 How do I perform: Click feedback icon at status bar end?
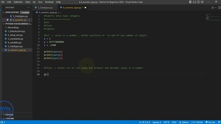(x=219, y=122)
